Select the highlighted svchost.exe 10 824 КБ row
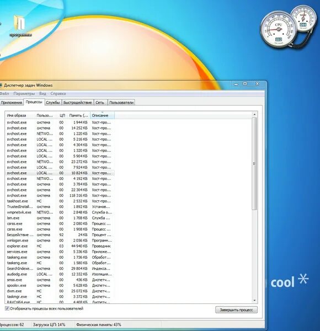 [60, 173]
